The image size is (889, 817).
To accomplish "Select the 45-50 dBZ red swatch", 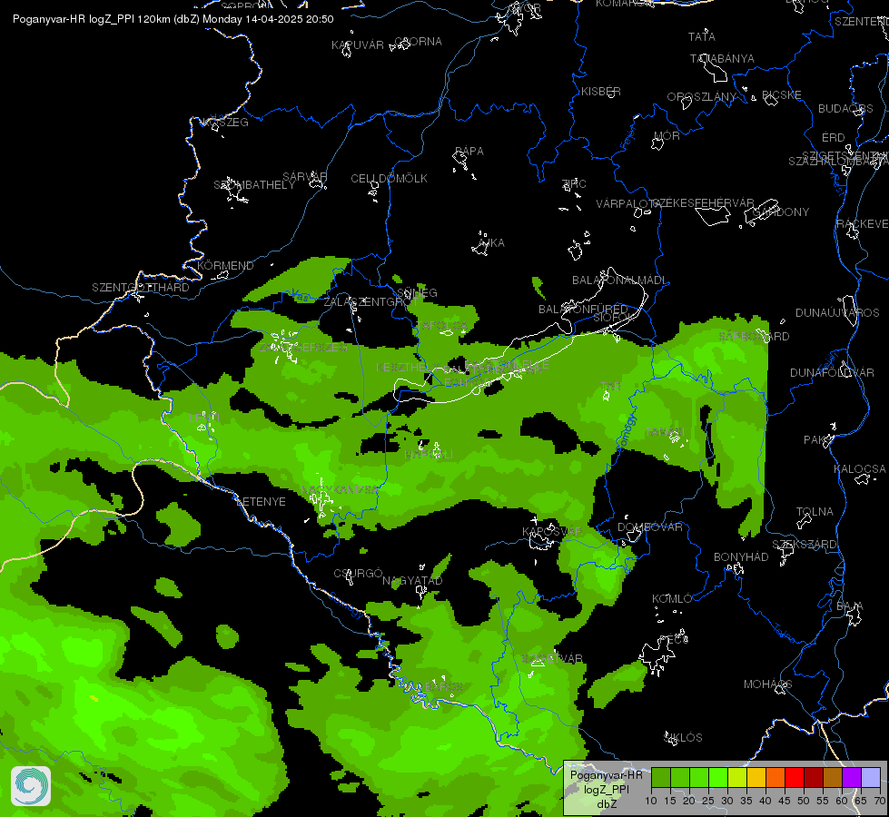I will pos(795,778).
